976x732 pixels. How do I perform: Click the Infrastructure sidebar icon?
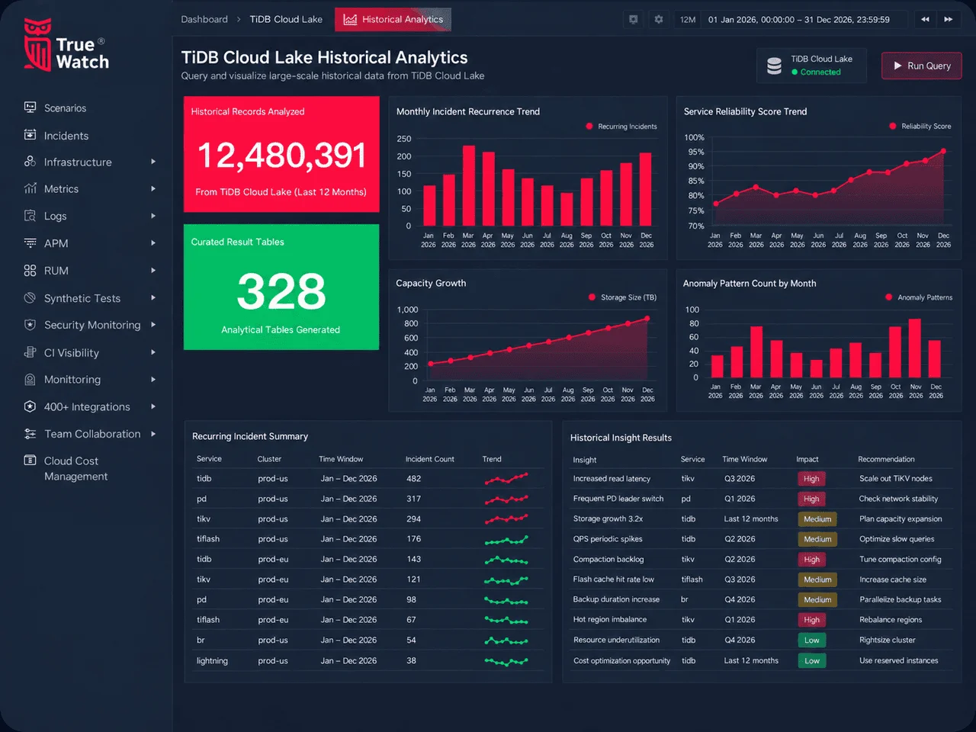click(x=30, y=162)
